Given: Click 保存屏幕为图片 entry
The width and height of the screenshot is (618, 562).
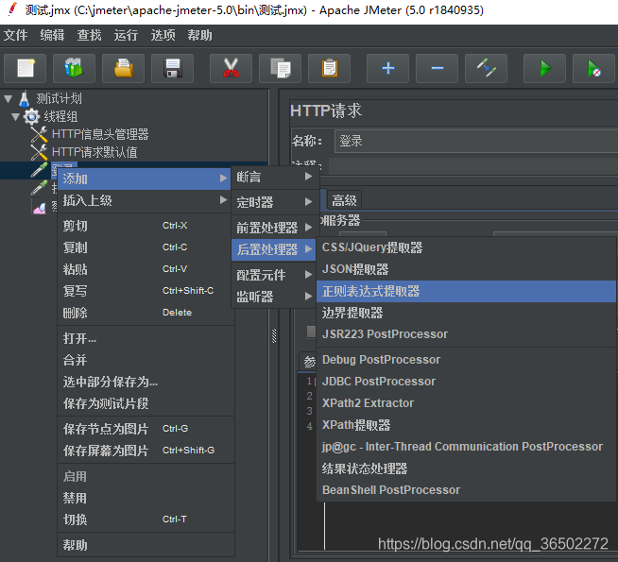Looking at the screenshot, I should [146, 451].
